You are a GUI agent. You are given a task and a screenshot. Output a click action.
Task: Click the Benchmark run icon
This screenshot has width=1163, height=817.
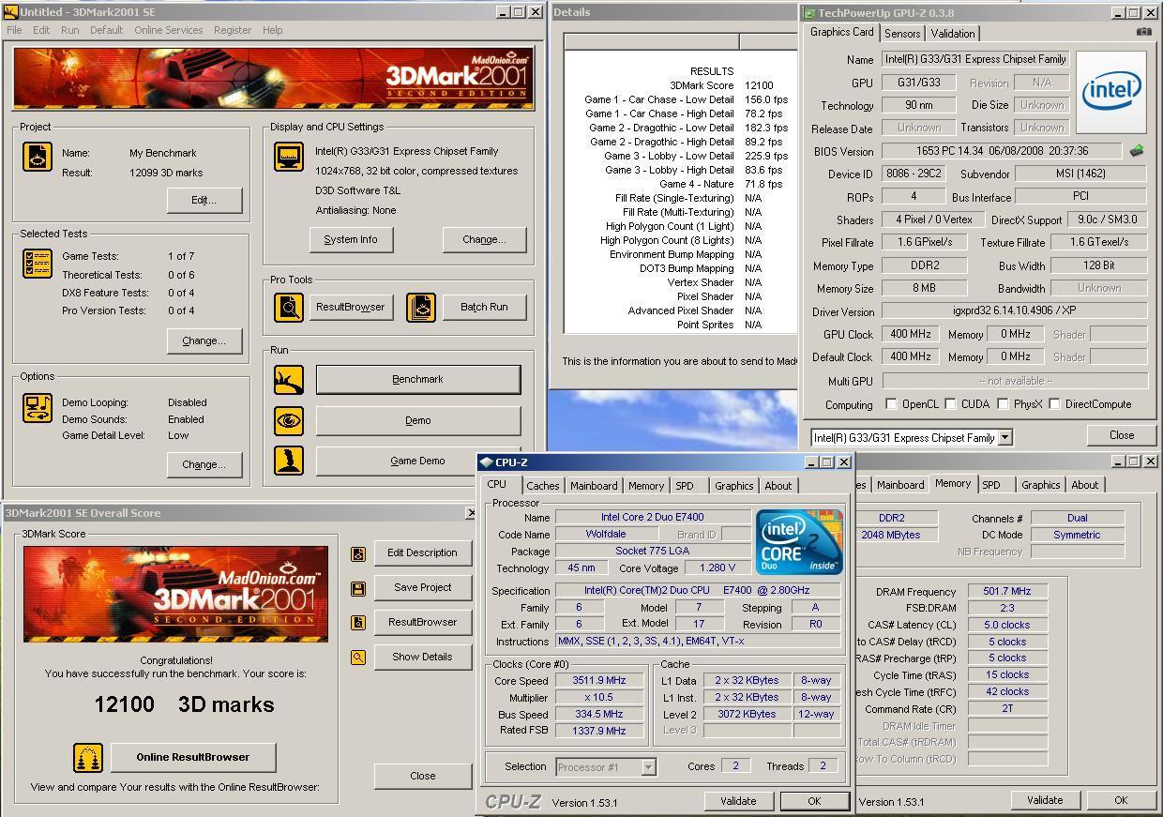tap(289, 379)
